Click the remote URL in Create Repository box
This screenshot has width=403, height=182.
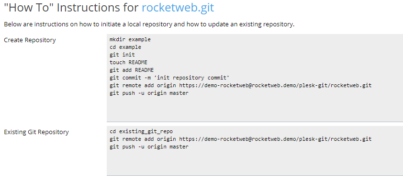(x=275, y=85)
